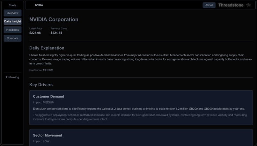Click the Following section label
This screenshot has width=257, height=146.
12,77
